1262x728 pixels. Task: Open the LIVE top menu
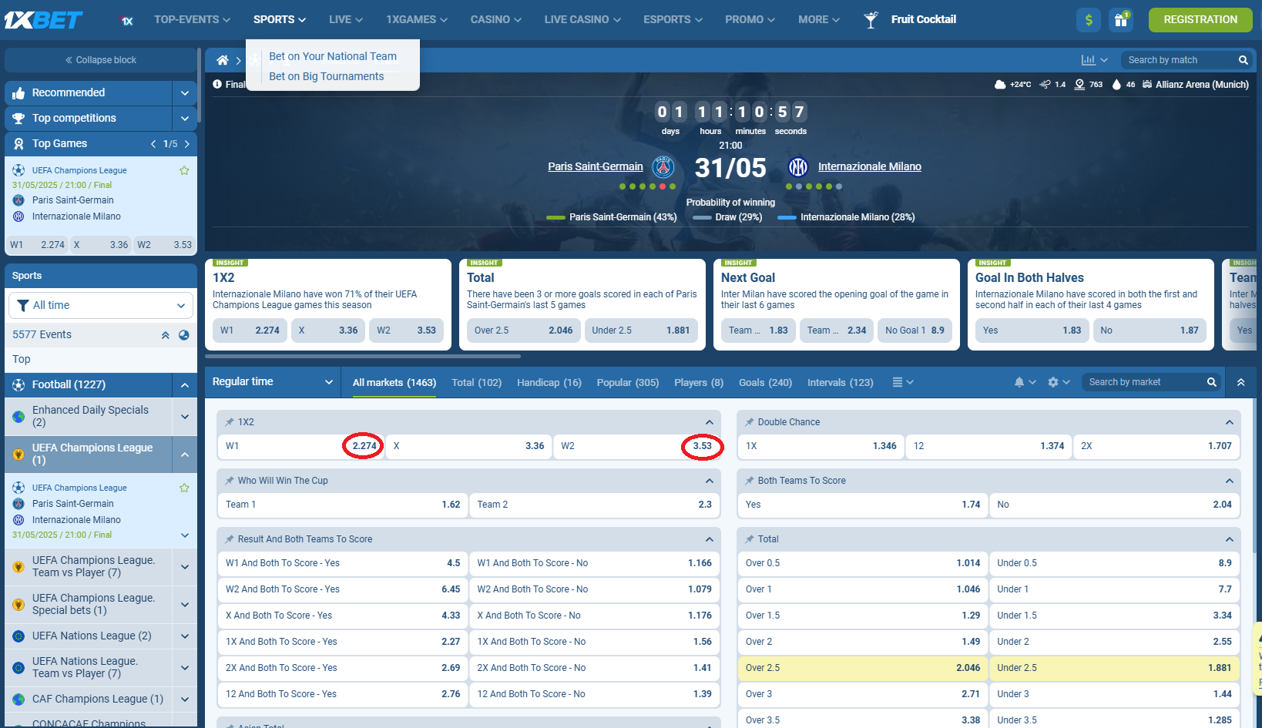pyautogui.click(x=345, y=20)
